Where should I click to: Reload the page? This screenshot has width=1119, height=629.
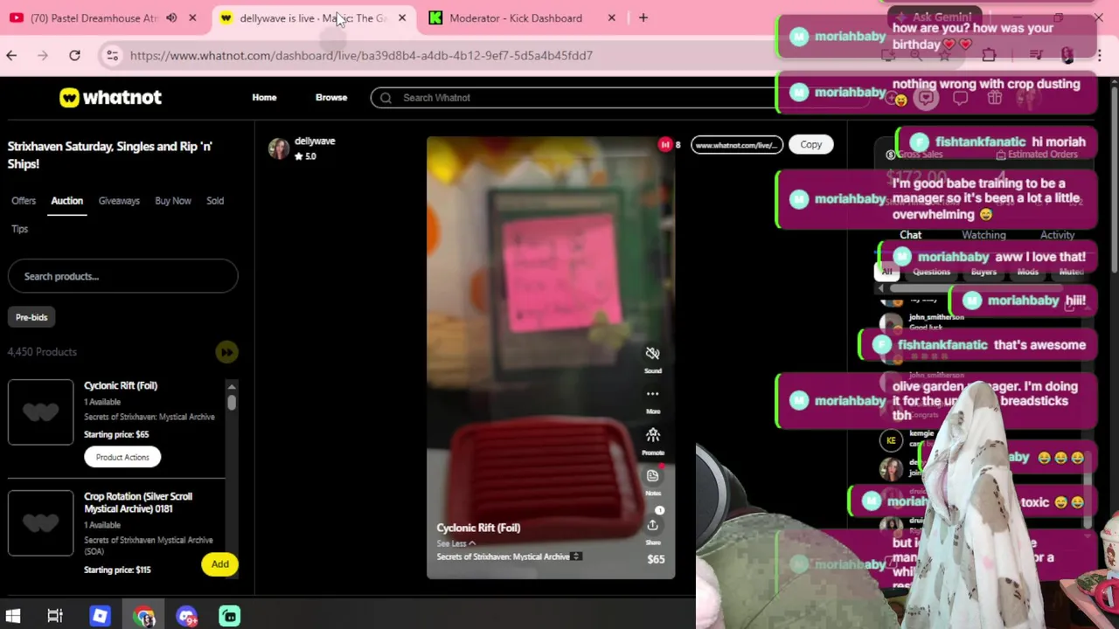click(74, 55)
